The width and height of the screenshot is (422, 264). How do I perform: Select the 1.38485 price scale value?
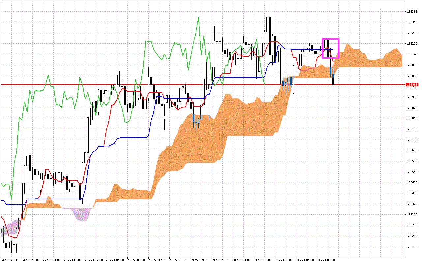[x=412, y=182]
